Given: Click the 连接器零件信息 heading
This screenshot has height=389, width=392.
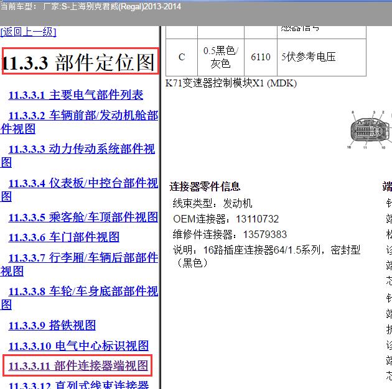Looking at the screenshot, I should 205,187.
